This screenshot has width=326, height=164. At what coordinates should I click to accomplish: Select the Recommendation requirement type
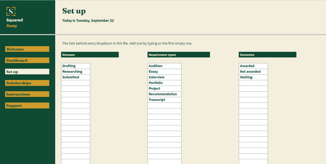pyautogui.click(x=164, y=94)
